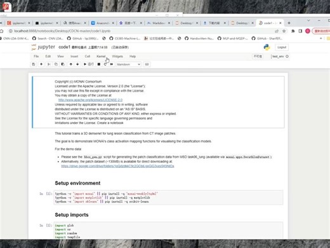Open the Apache LICENSE-2.0 link
This screenshot has width=330, height=248.
[x=90, y=100]
